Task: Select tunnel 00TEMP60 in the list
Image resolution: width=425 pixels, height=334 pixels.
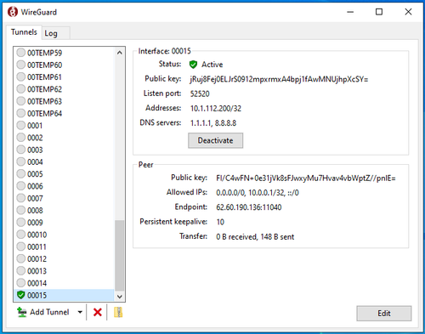Action: click(64, 65)
